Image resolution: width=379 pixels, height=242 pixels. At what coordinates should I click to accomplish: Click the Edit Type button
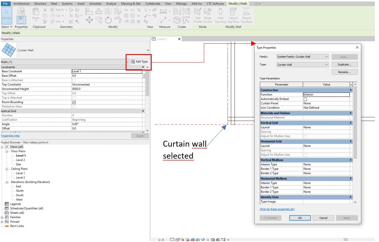pos(139,62)
